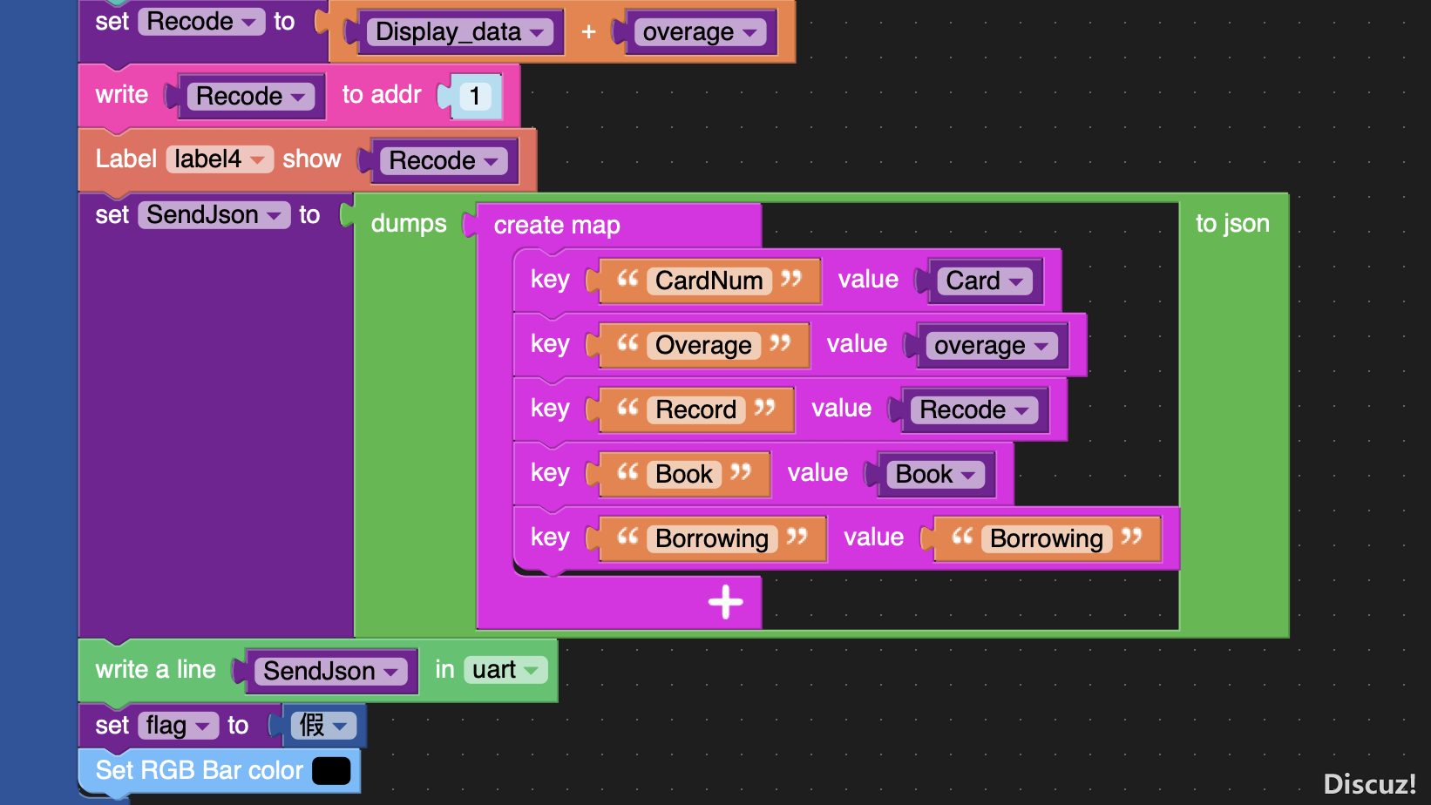Open the Recode variable dropdown in set block
Image resolution: width=1431 pixels, height=805 pixels.
click(x=201, y=22)
